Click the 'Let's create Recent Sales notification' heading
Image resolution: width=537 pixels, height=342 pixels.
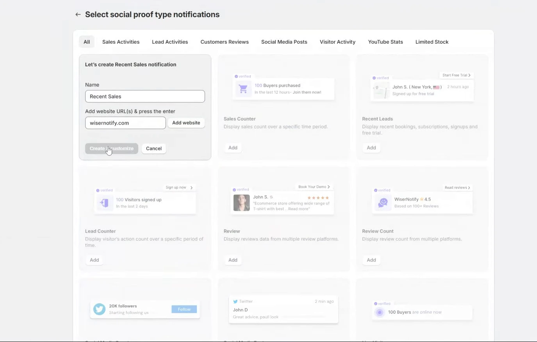(x=130, y=64)
